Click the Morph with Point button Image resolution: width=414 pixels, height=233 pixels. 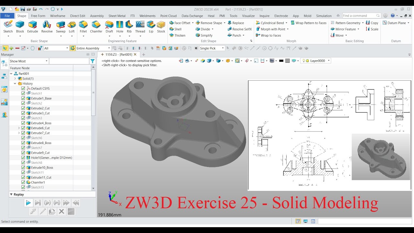pos(270,29)
